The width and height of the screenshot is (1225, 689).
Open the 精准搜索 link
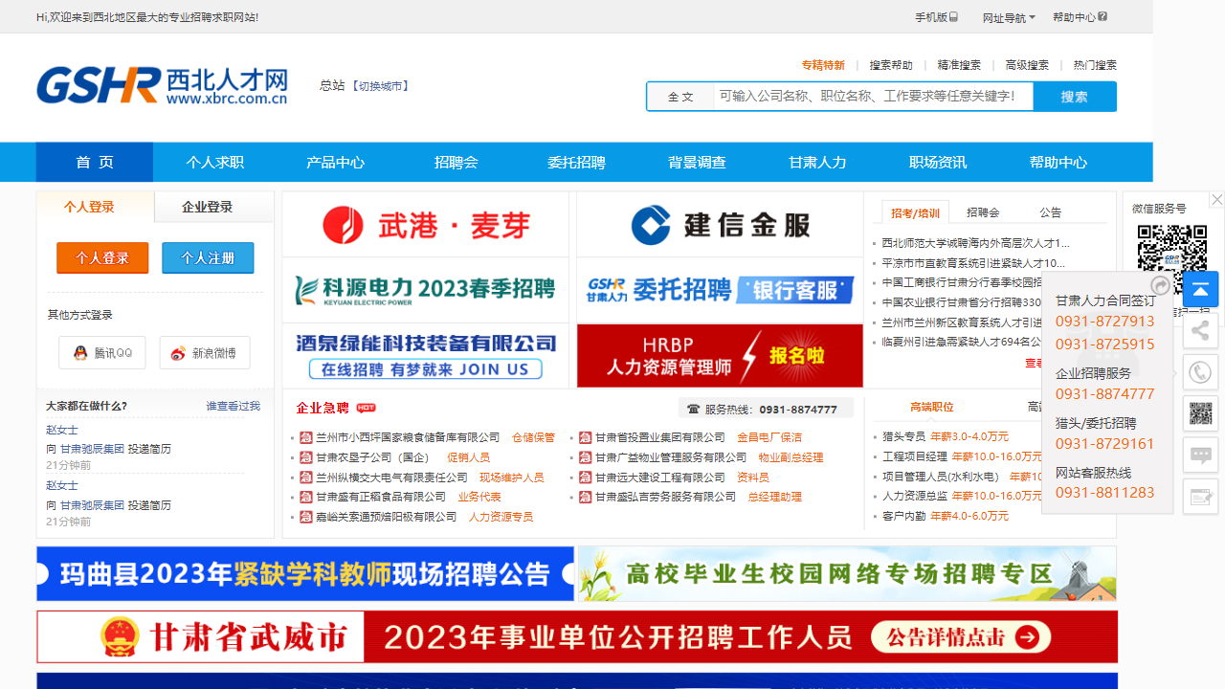click(959, 65)
